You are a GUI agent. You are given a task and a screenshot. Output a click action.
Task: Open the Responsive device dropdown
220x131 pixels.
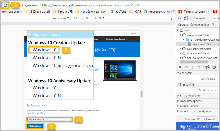click(x=61, y=18)
